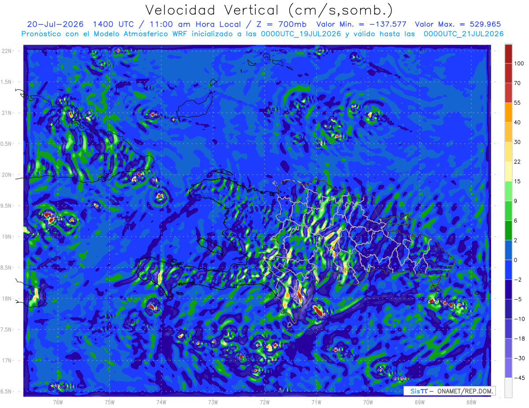Viewport: 529px width, 408px height.
Task: Click the '69W' longitude axis label
Action: 420,402
